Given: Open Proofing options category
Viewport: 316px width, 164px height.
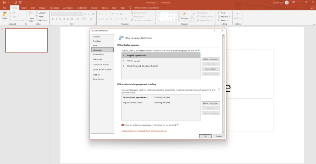Looking at the screenshot, I should [102, 41].
